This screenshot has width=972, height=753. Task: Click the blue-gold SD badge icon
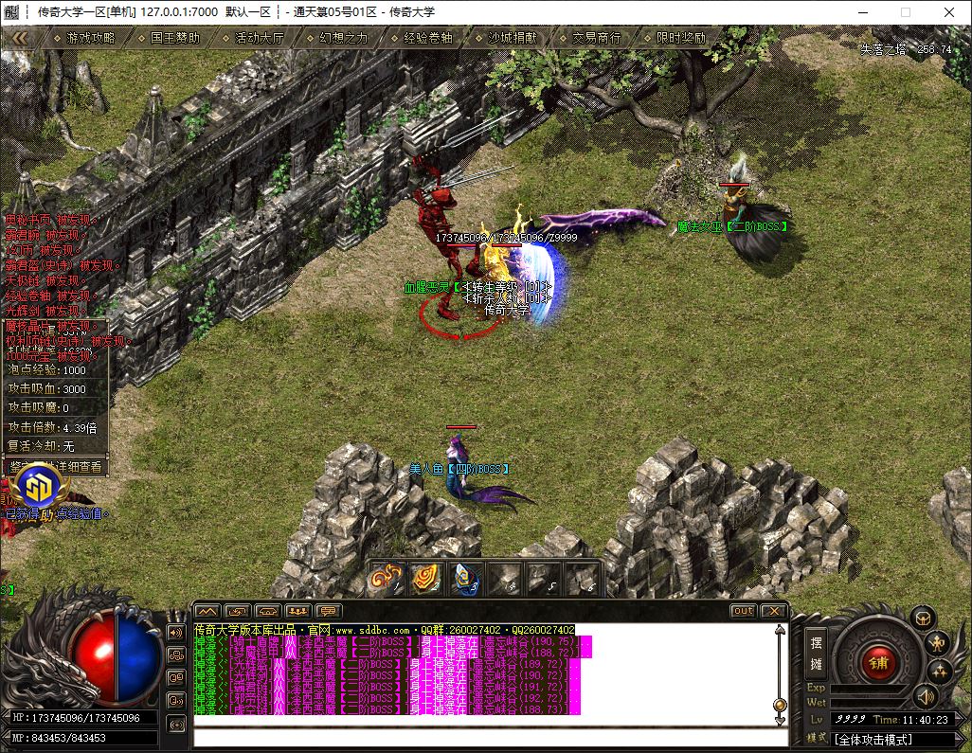click(x=38, y=488)
